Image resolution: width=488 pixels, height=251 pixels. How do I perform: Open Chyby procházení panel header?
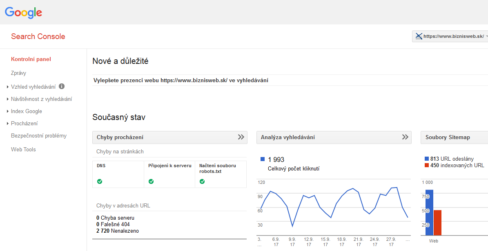169,137
